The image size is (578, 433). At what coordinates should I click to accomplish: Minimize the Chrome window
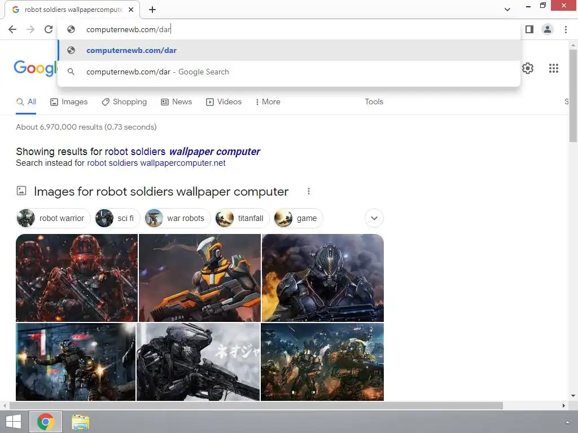[x=528, y=6]
